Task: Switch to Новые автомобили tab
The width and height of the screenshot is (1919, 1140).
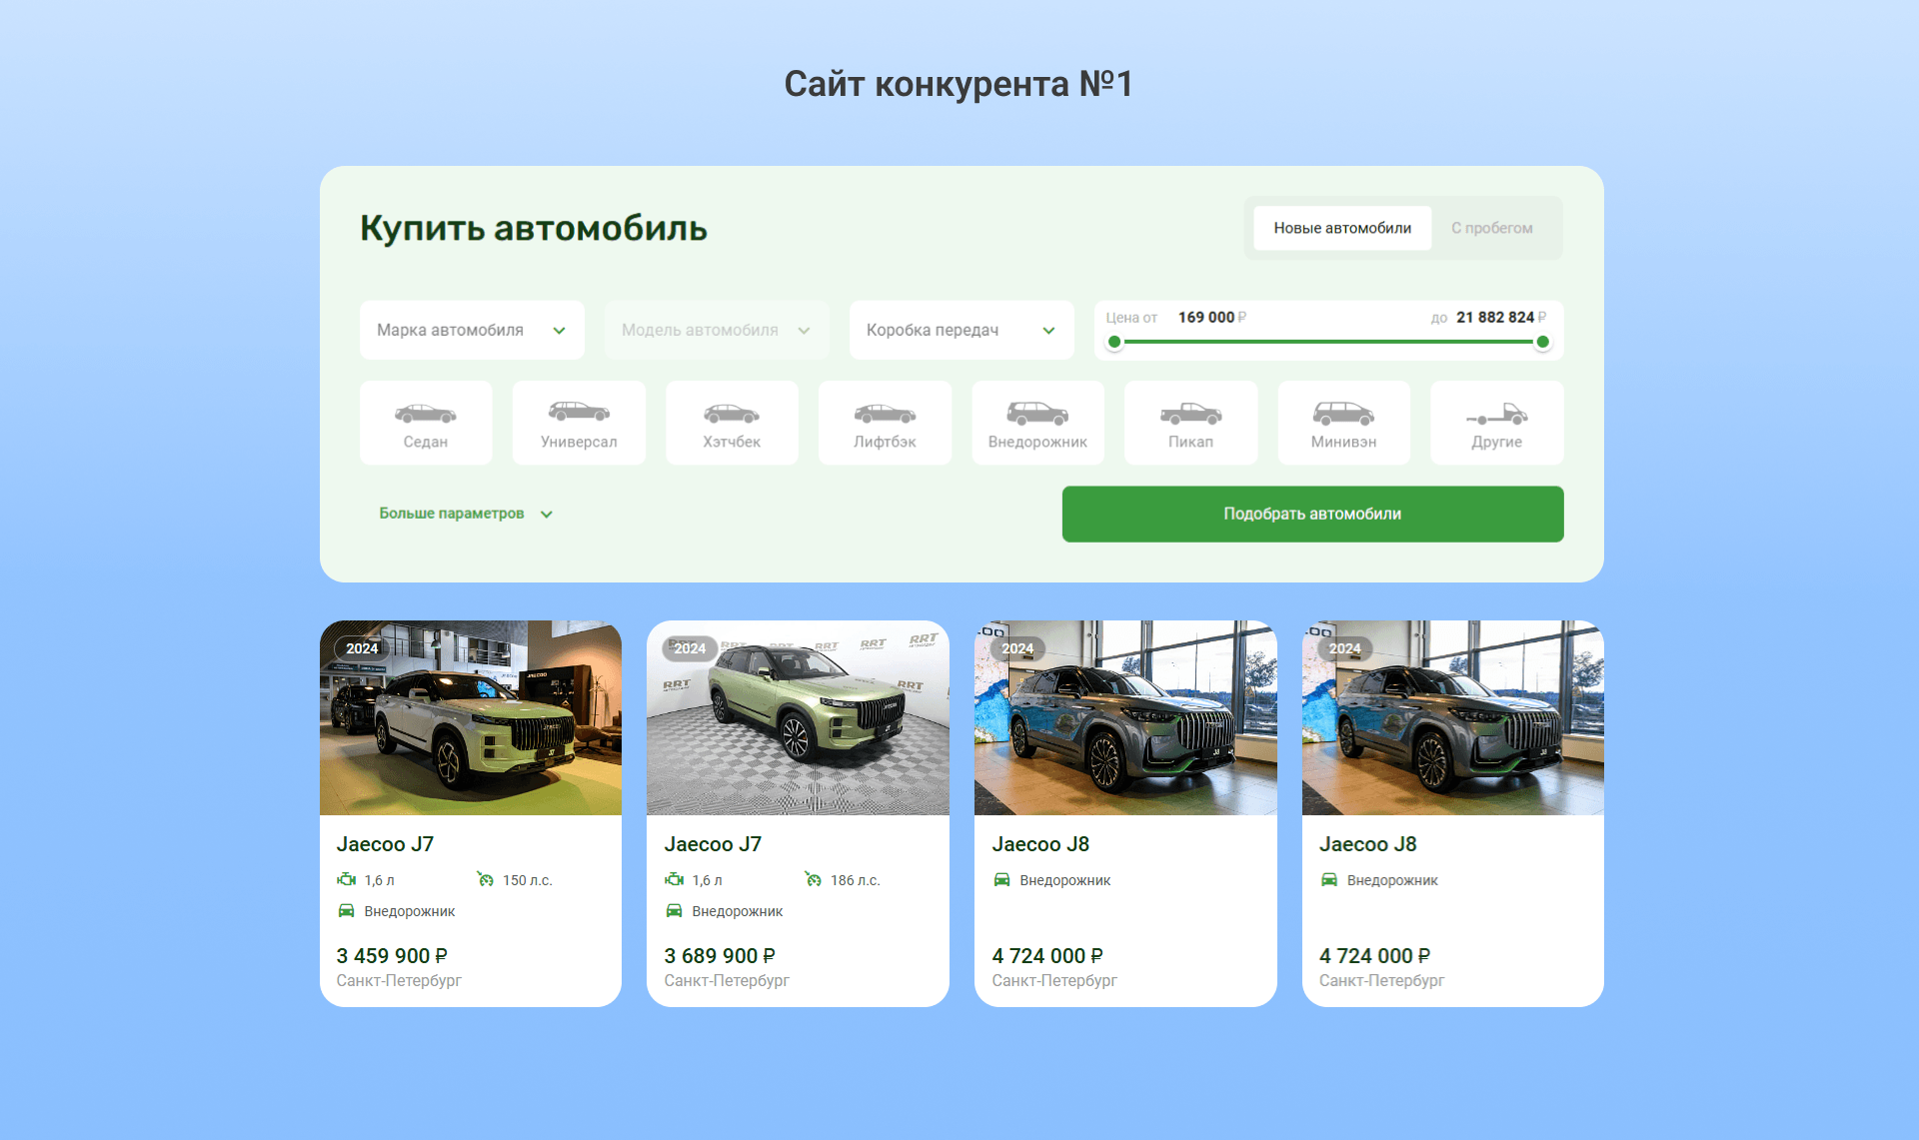Action: 1342,228
